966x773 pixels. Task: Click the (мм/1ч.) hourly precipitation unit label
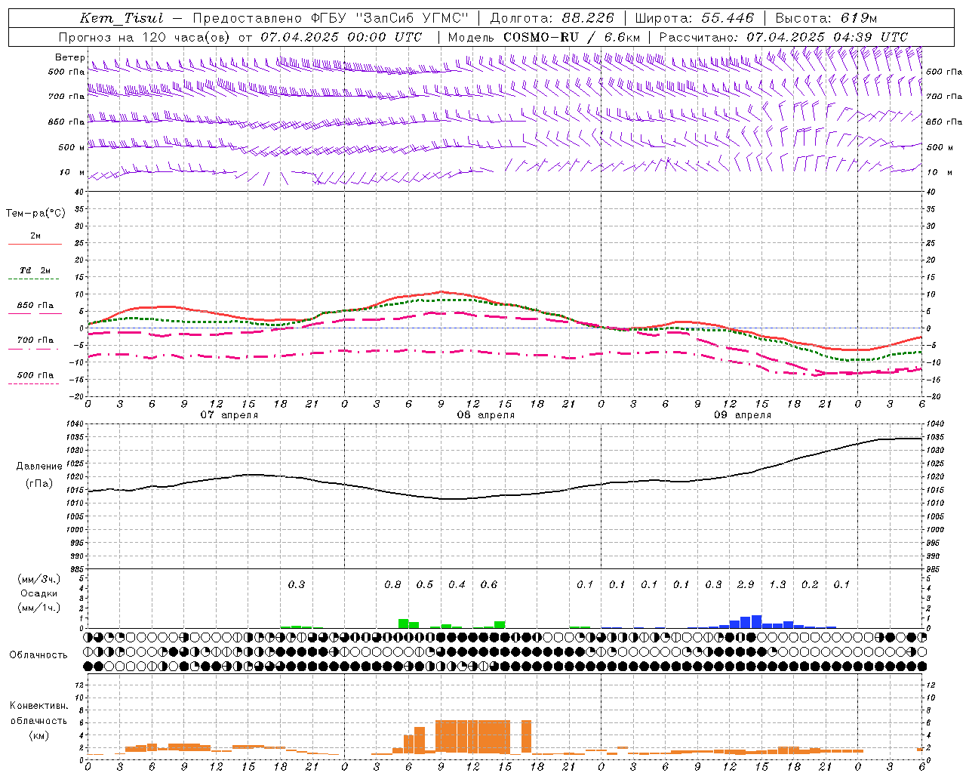pos(39,608)
